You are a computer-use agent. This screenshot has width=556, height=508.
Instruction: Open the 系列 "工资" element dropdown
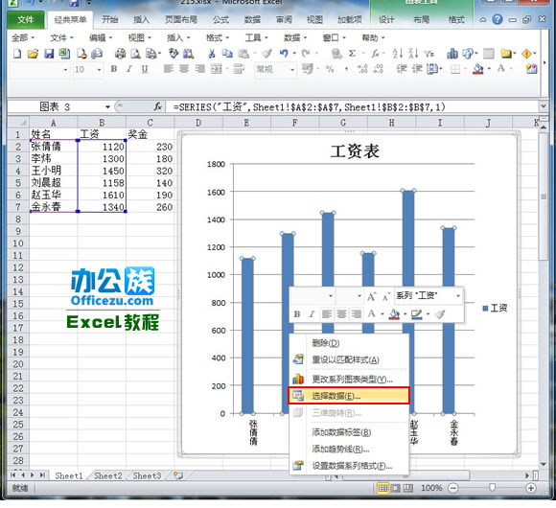[458, 295]
